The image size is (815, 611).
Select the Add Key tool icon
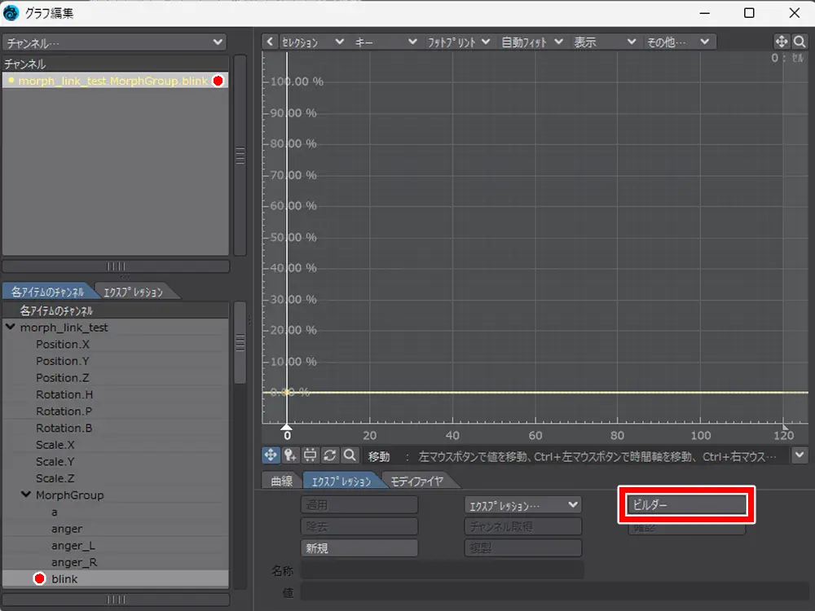(x=290, y=455)
